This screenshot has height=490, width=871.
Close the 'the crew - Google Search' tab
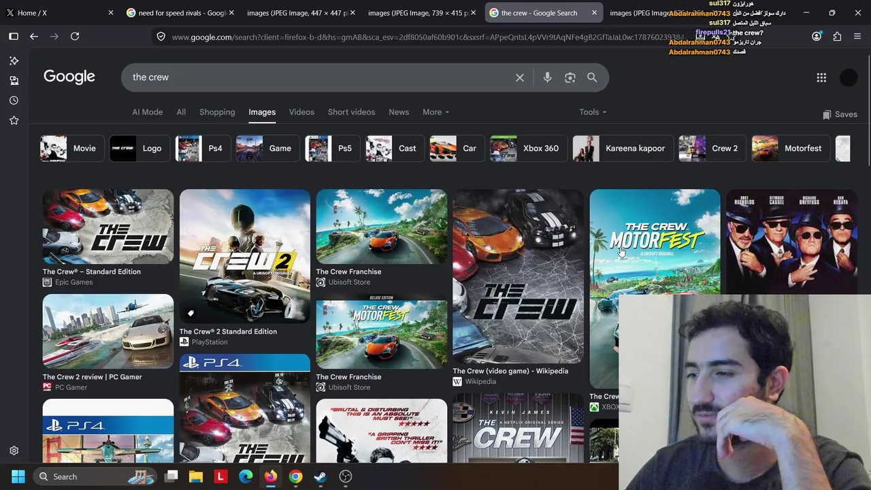[x=594, y=13]
